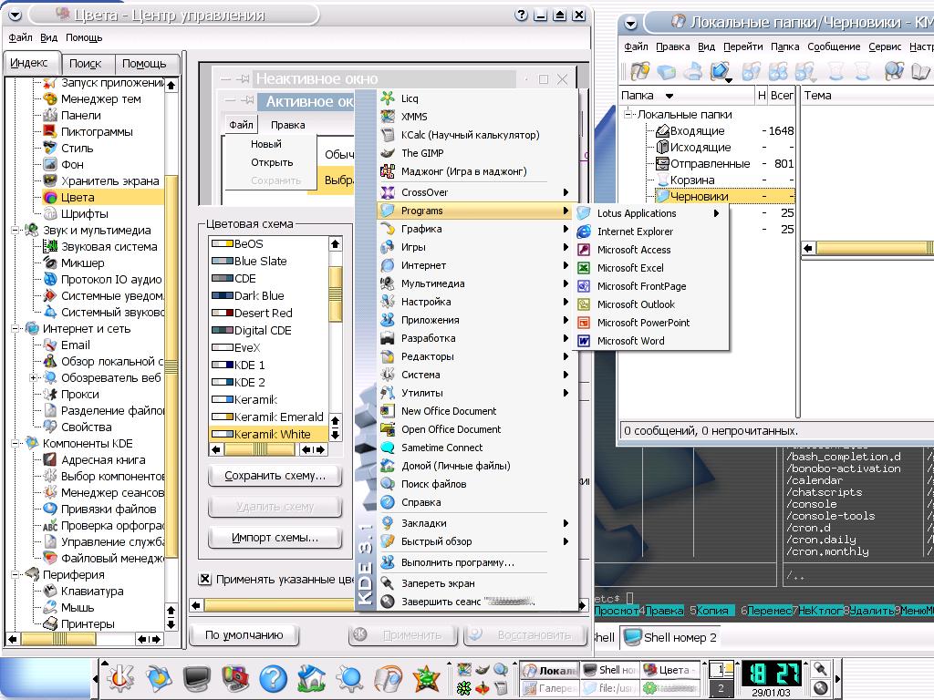Expand the Обозреватель веб tree node
Viewport: 934px width, 700px height.
[34, 378]
